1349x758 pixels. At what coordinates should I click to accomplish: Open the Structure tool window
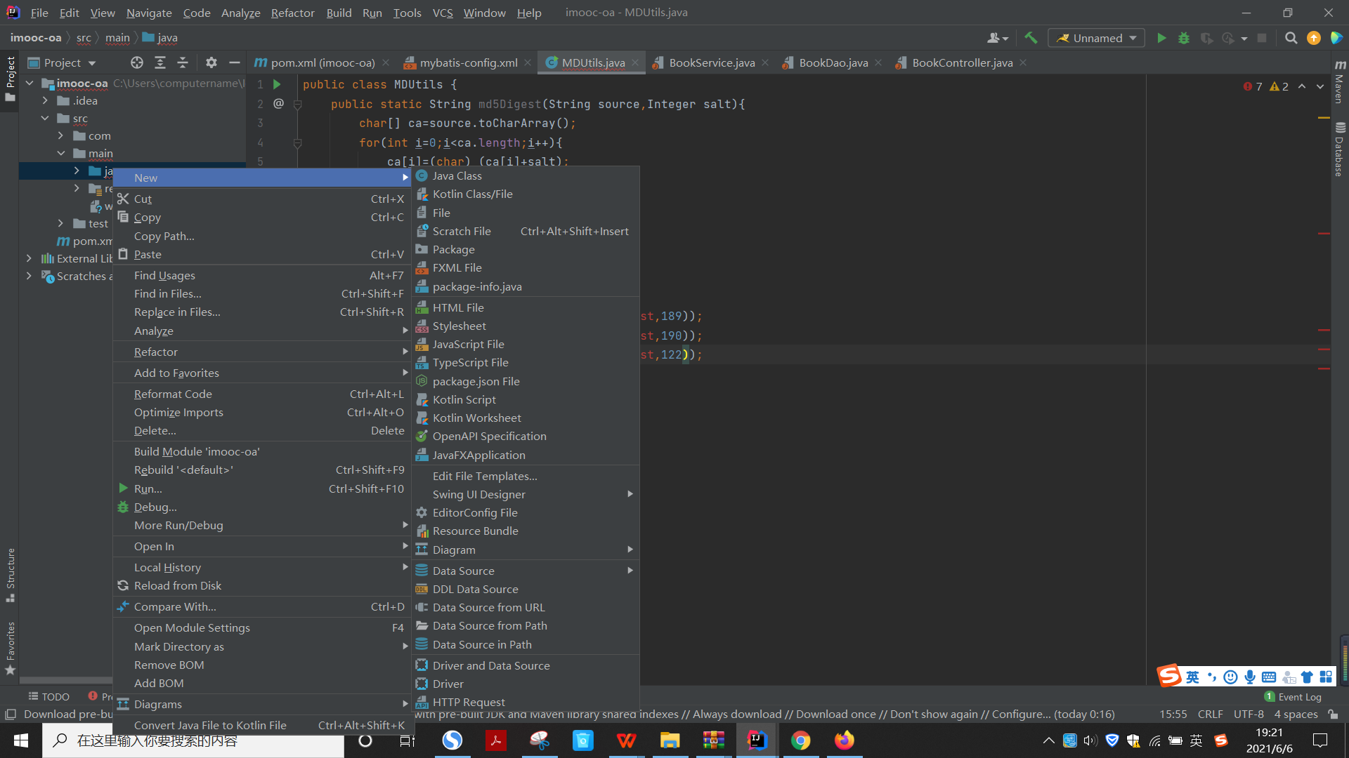click(x=11, y=574)
